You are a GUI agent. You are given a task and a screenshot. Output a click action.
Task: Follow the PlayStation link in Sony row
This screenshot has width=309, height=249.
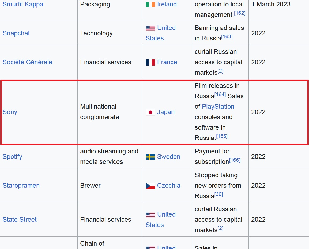pos(218,107)
